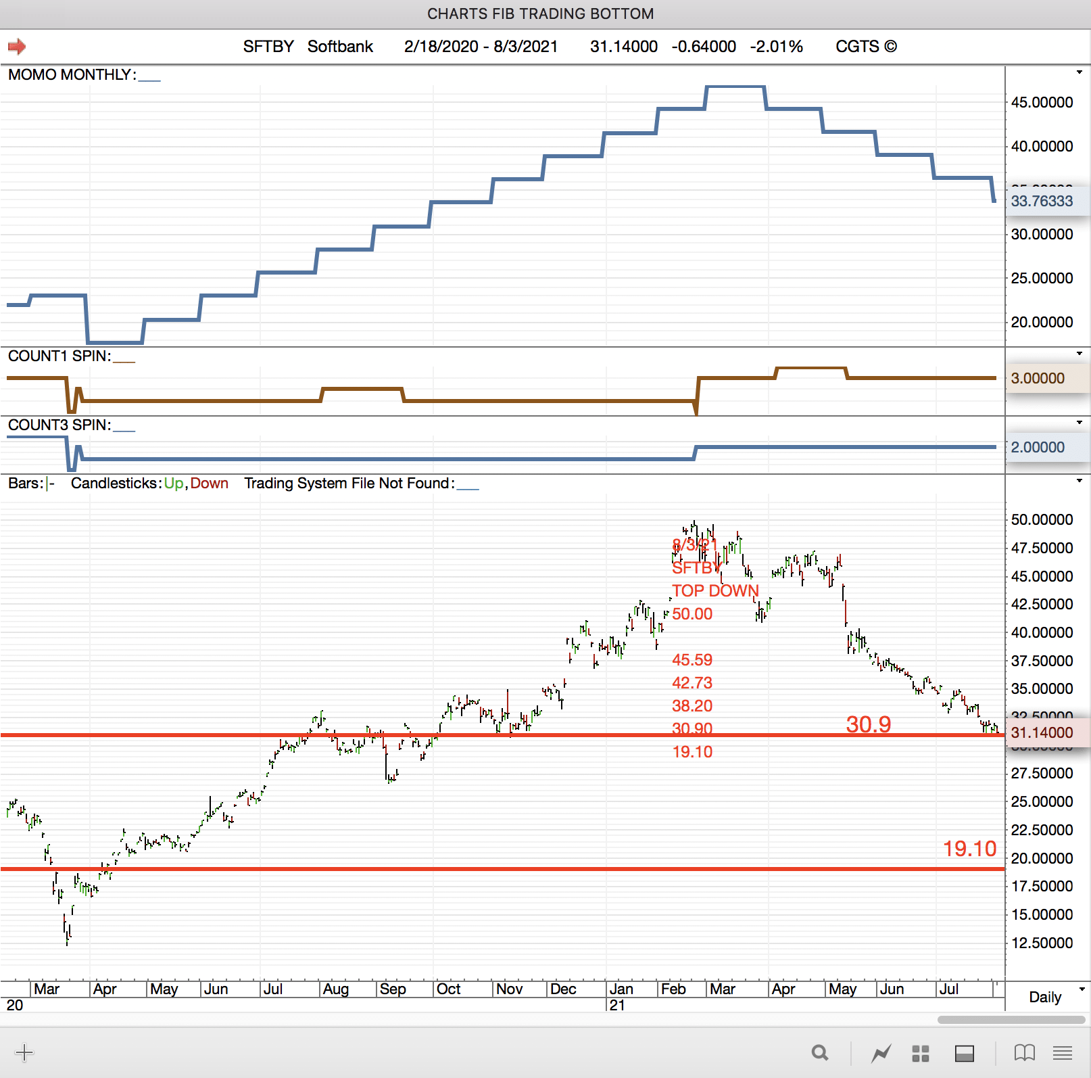Click the COUNT3 SPIN indicator label
The image size is (1091, 1078).
click(x=59, y=425)
